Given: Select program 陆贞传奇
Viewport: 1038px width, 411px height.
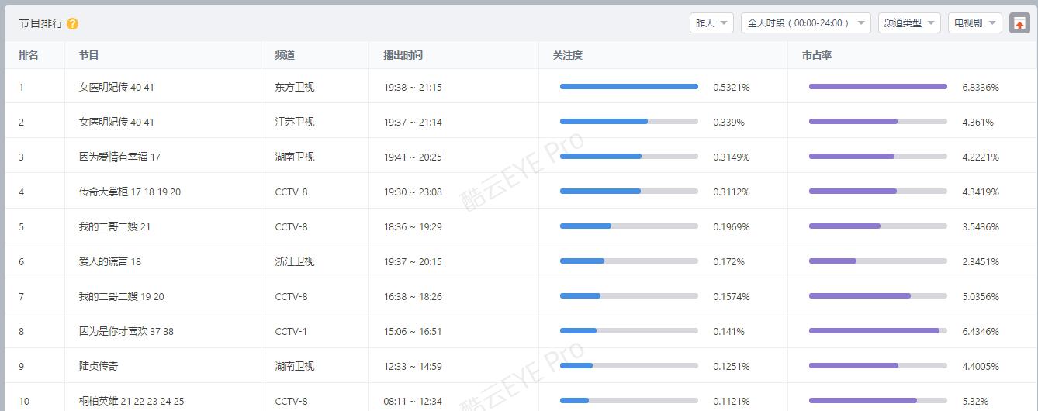Looking at the screenshot, I should coord(99,366).
